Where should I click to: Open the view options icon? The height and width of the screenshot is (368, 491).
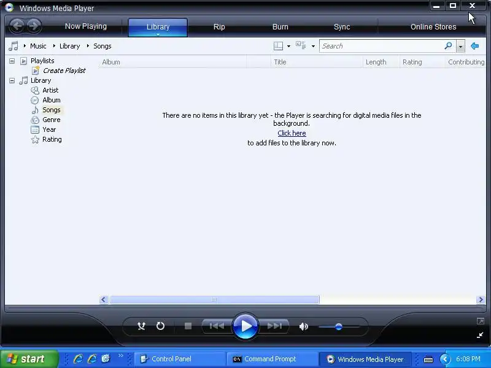click(x=301, y=45)
